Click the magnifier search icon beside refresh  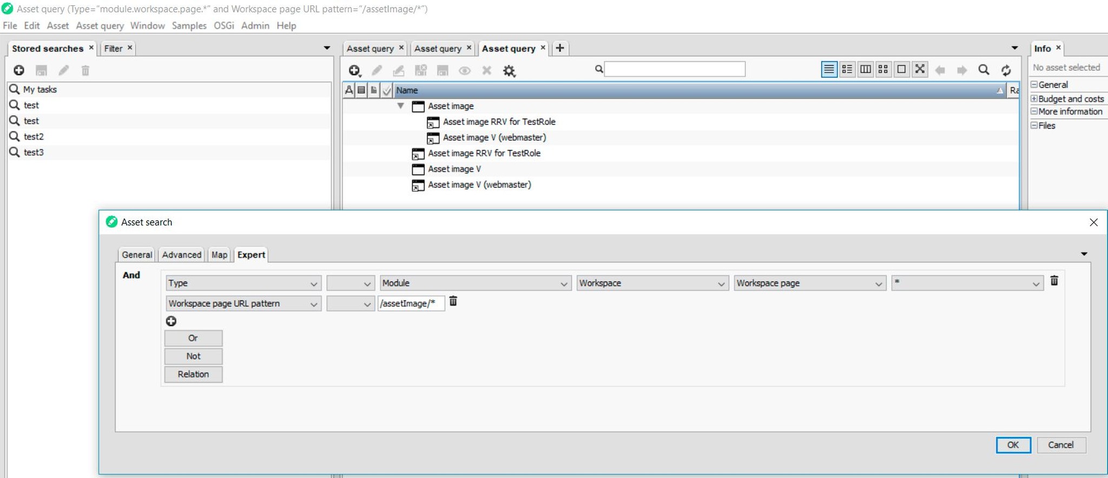click(x=984, y=70)
